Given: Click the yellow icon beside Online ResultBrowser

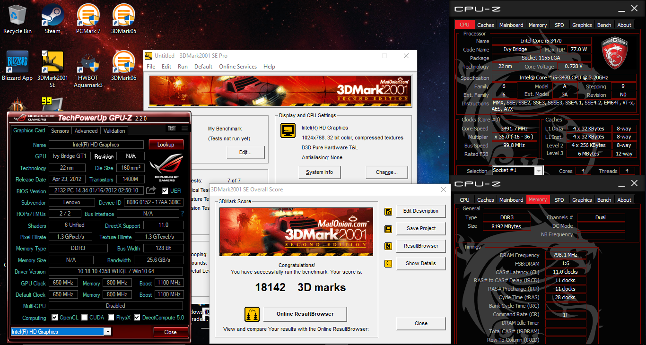Looking at the screenshot, I should (252, 314).
